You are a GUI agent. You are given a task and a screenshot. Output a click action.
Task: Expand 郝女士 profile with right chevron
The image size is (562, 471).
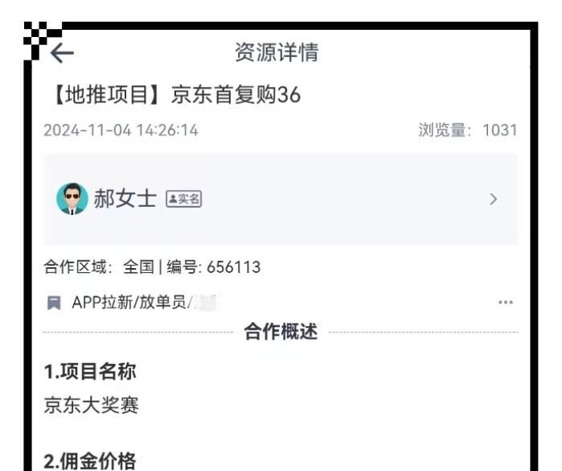pyautogui.click(x=494, y=199)
